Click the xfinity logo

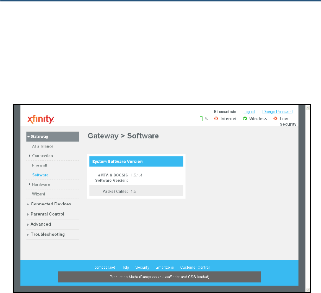point(41,119)
